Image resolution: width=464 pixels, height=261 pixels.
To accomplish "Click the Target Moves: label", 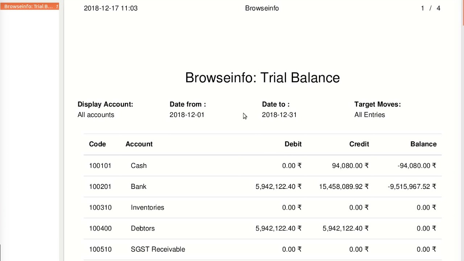I will (378, 104).
